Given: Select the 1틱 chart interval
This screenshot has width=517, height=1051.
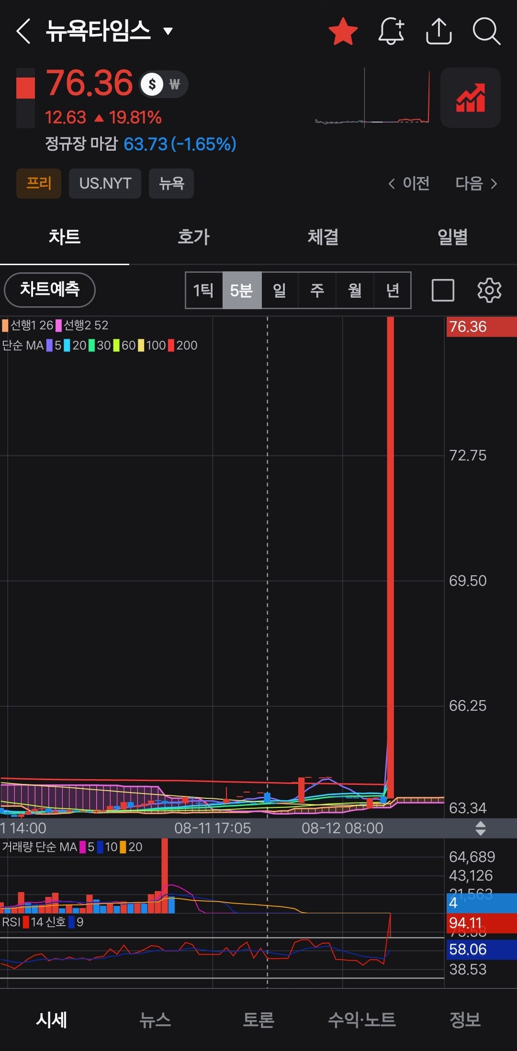Looking at the screenshot, I should 204,290.
